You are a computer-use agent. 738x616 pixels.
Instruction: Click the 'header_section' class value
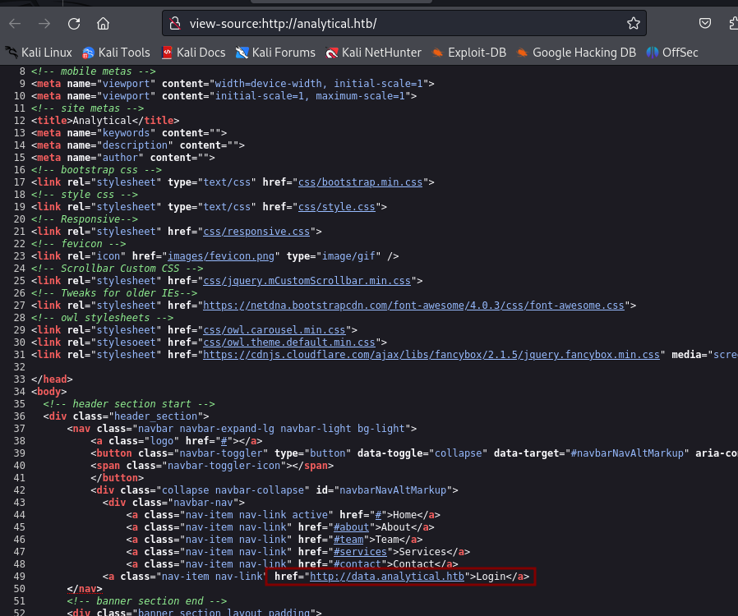click(x=156, y=416)
